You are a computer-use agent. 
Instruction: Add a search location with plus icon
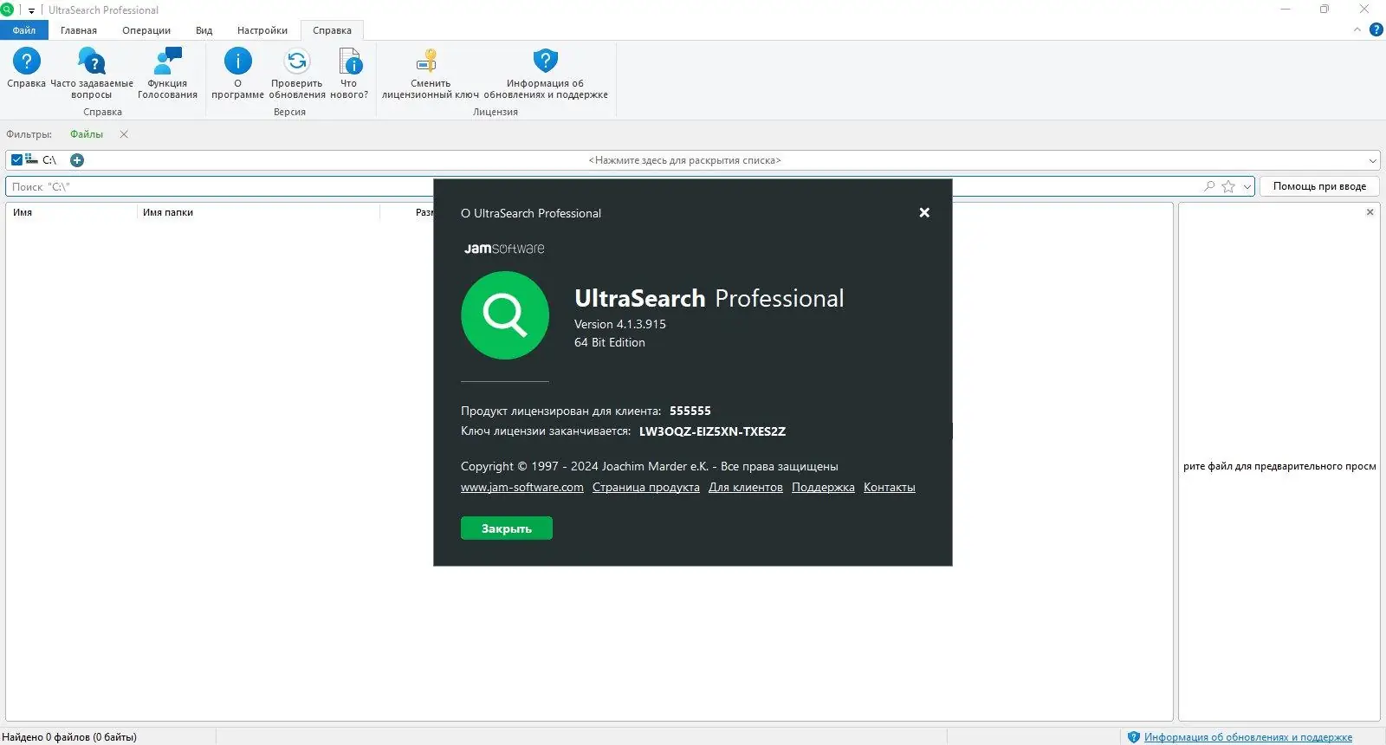[x=77, y=160]
